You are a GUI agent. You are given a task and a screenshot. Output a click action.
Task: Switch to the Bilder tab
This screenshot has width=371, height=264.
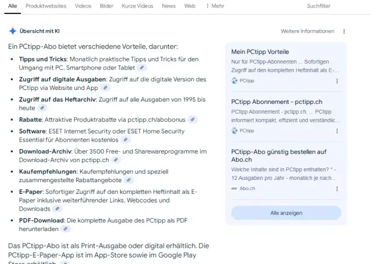point(107,6)
